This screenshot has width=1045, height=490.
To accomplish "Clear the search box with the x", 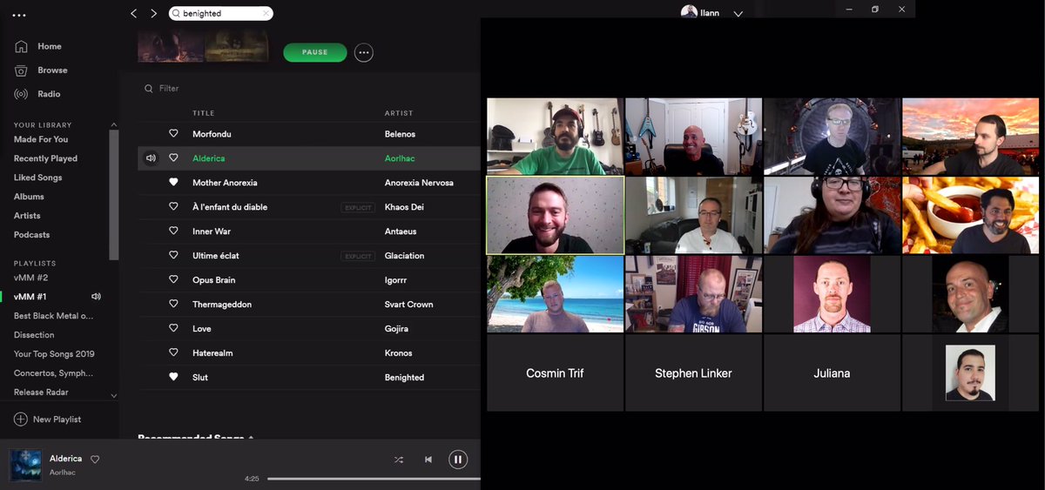I will (x=266, y=13).
